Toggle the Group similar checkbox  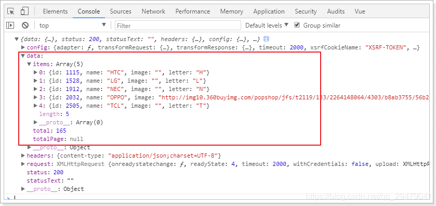click(297, 25)
